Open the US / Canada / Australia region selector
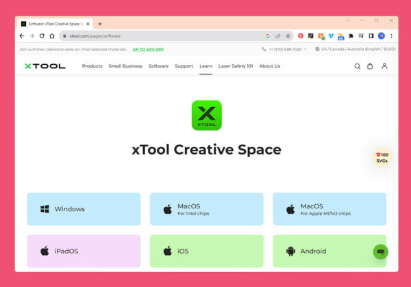This screenshot has height=287, width=411. point(355,49)
